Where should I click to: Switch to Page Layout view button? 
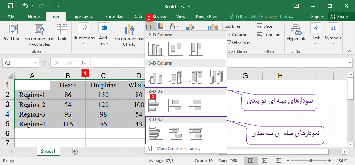pos(265,160)
